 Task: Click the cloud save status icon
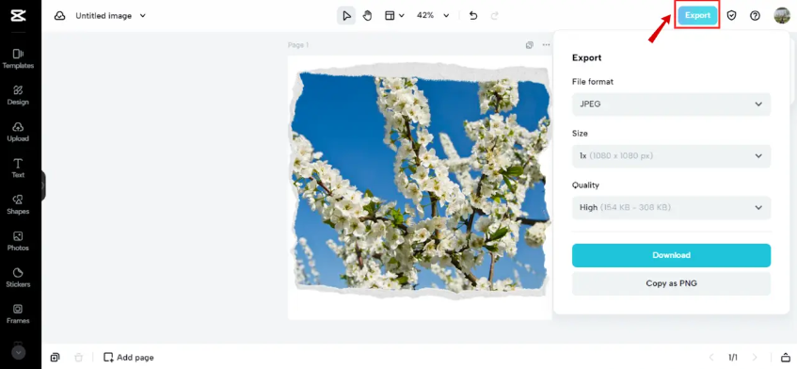[x=60, y=16]
